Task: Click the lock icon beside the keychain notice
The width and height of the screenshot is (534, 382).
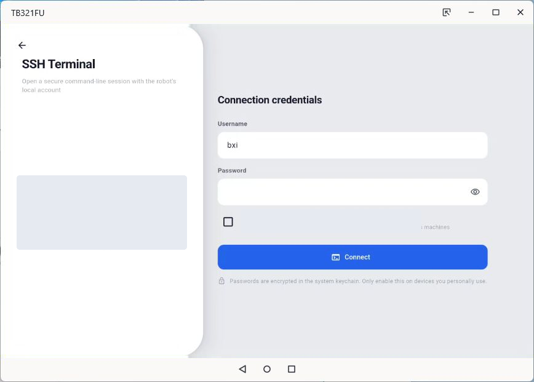Action: [221, 281]
